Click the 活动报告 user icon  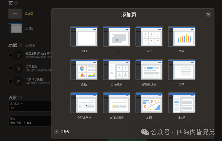(x=18, y=68)
